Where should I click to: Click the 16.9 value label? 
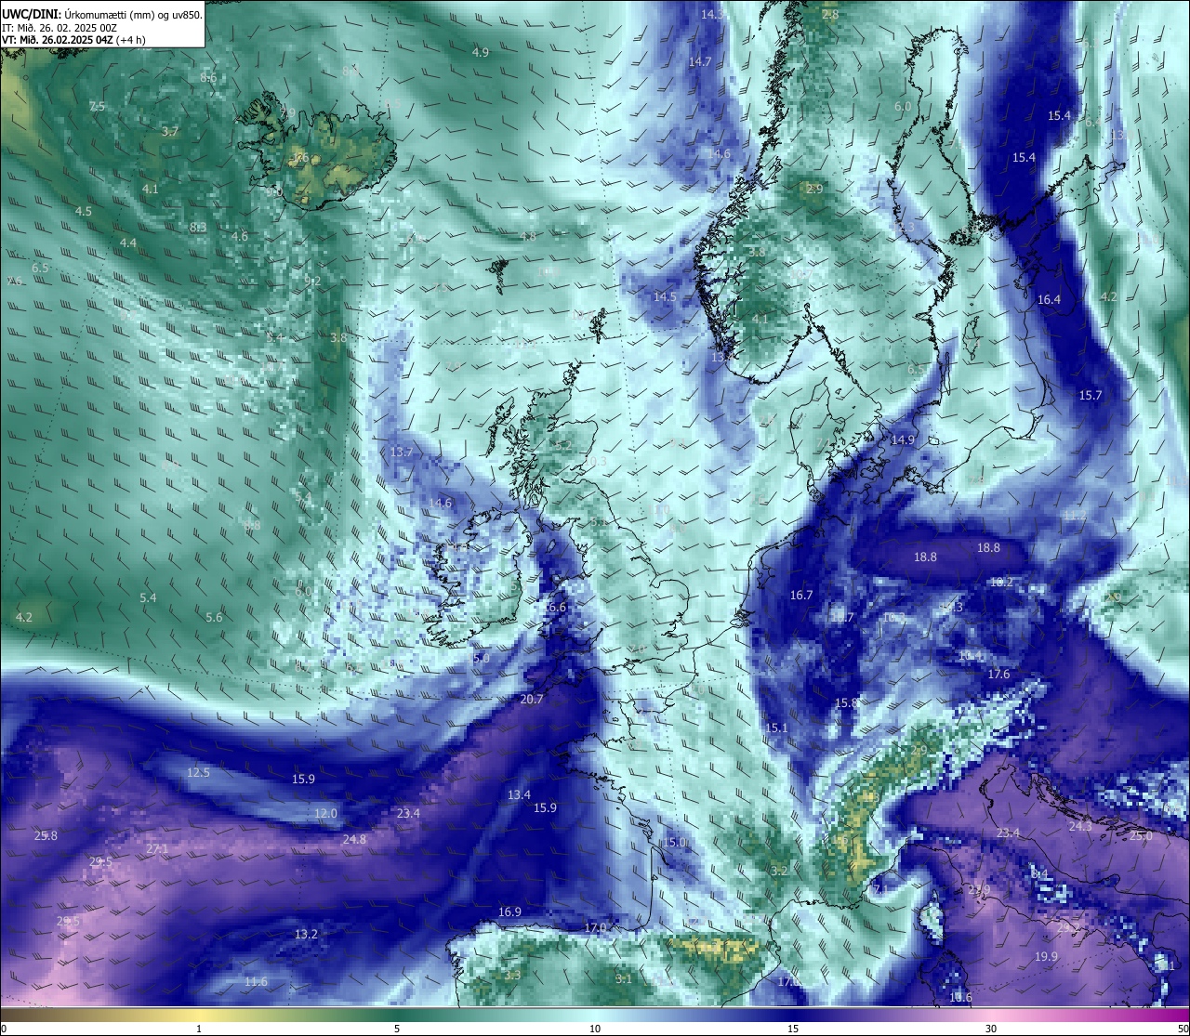(509, 911)
